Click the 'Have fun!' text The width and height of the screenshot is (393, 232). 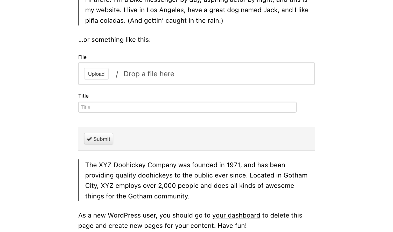pyautogui.click(x=232, y=226)
